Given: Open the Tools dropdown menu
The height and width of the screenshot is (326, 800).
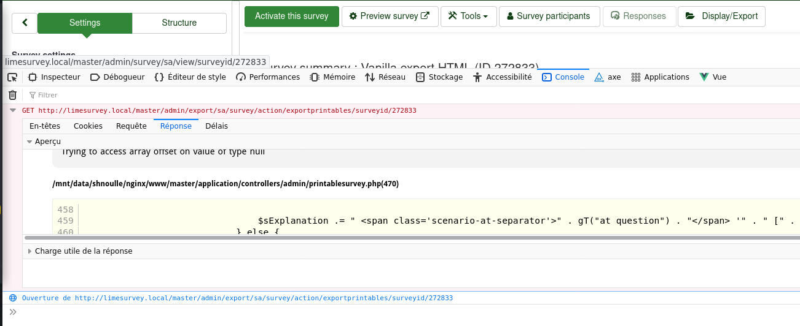Looking at the screenshot, I should pyautogui.click(x=468, y=16).
